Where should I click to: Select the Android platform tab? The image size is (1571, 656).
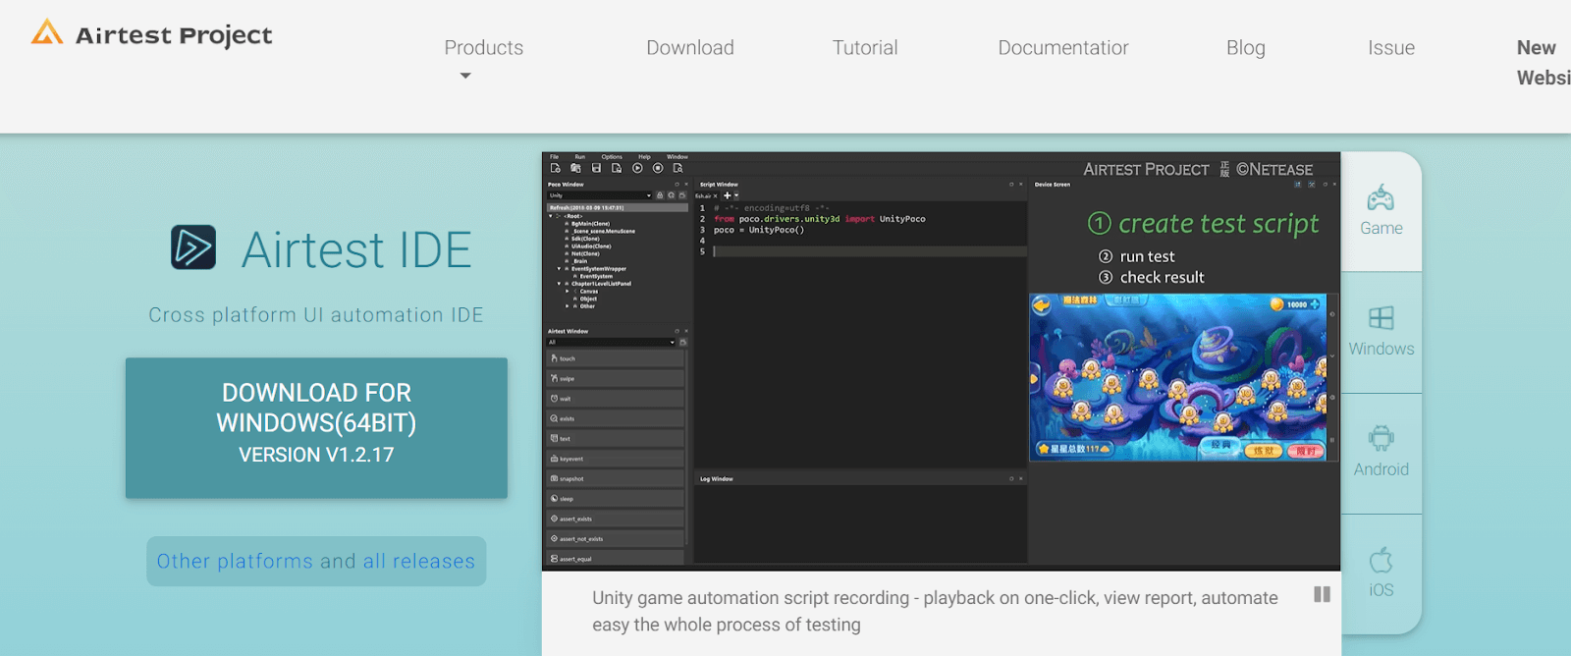[1381, 453]
